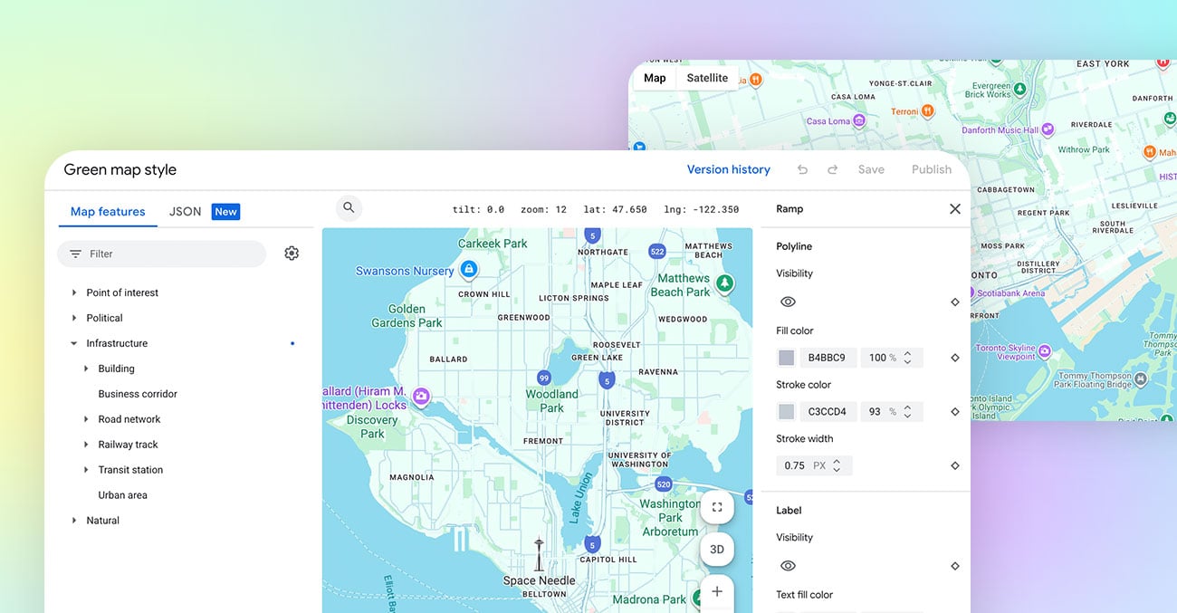The width and height of the screenshot is (1177, 613).
Task: Hide Polyline visibility with the eye icon
Action: click(788, 301)
